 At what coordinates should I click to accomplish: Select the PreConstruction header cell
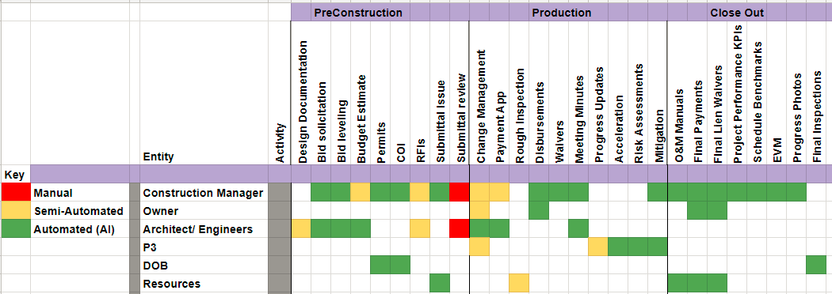[357, 13]
